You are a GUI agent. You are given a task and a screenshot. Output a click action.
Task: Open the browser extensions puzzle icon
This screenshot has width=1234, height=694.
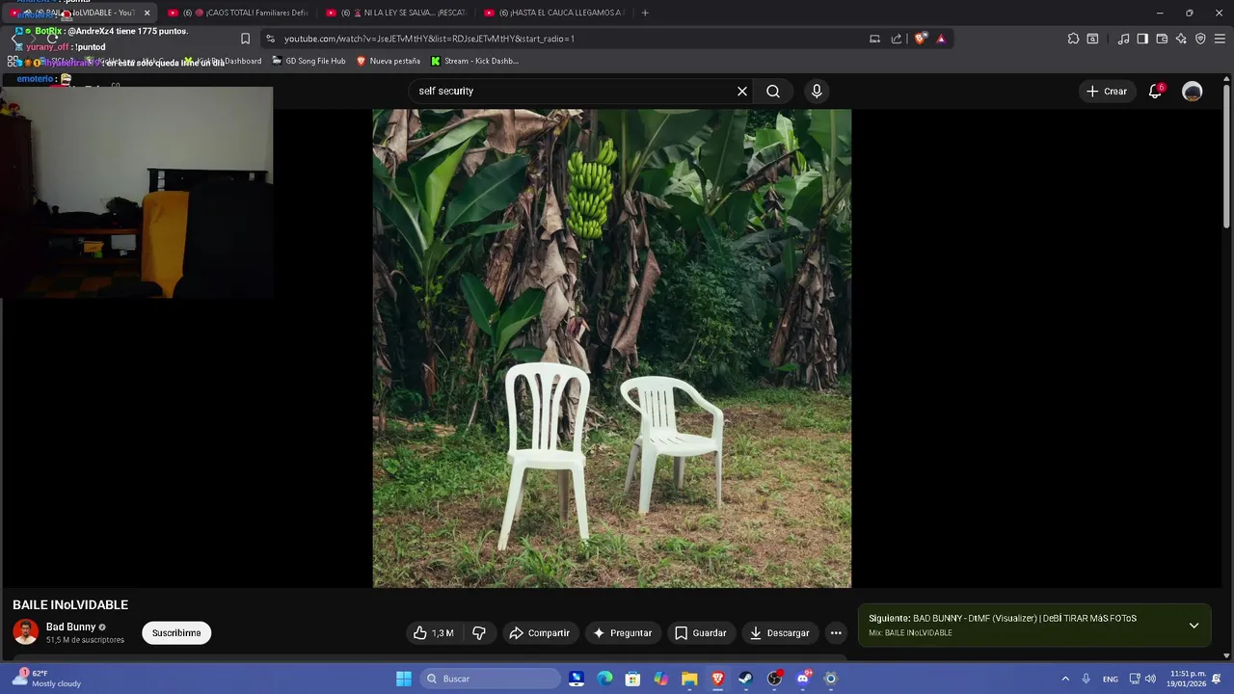1073,39
